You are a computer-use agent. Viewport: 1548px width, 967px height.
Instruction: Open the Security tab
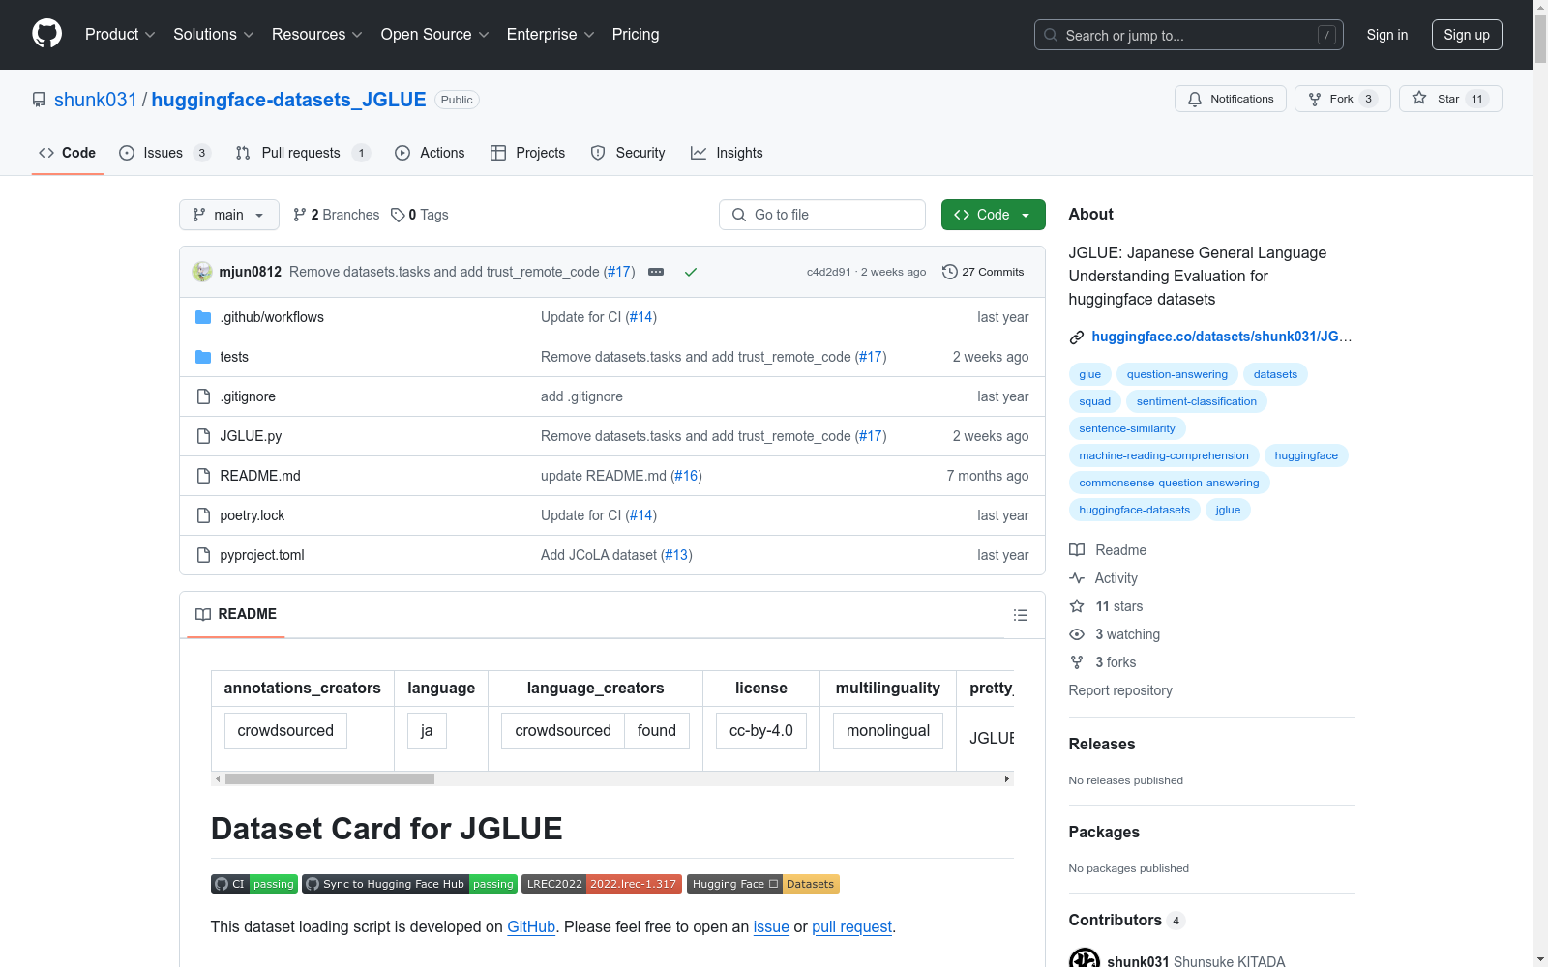[628, 153]
